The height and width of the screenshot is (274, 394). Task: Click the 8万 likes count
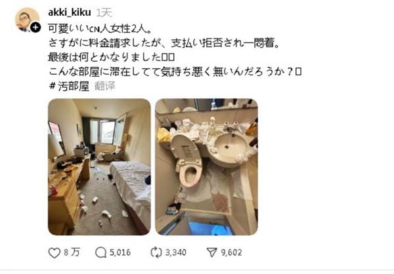click(x=72, y=252)
